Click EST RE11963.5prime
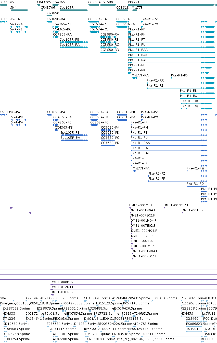217x343 pixels. tap(194, 303)
